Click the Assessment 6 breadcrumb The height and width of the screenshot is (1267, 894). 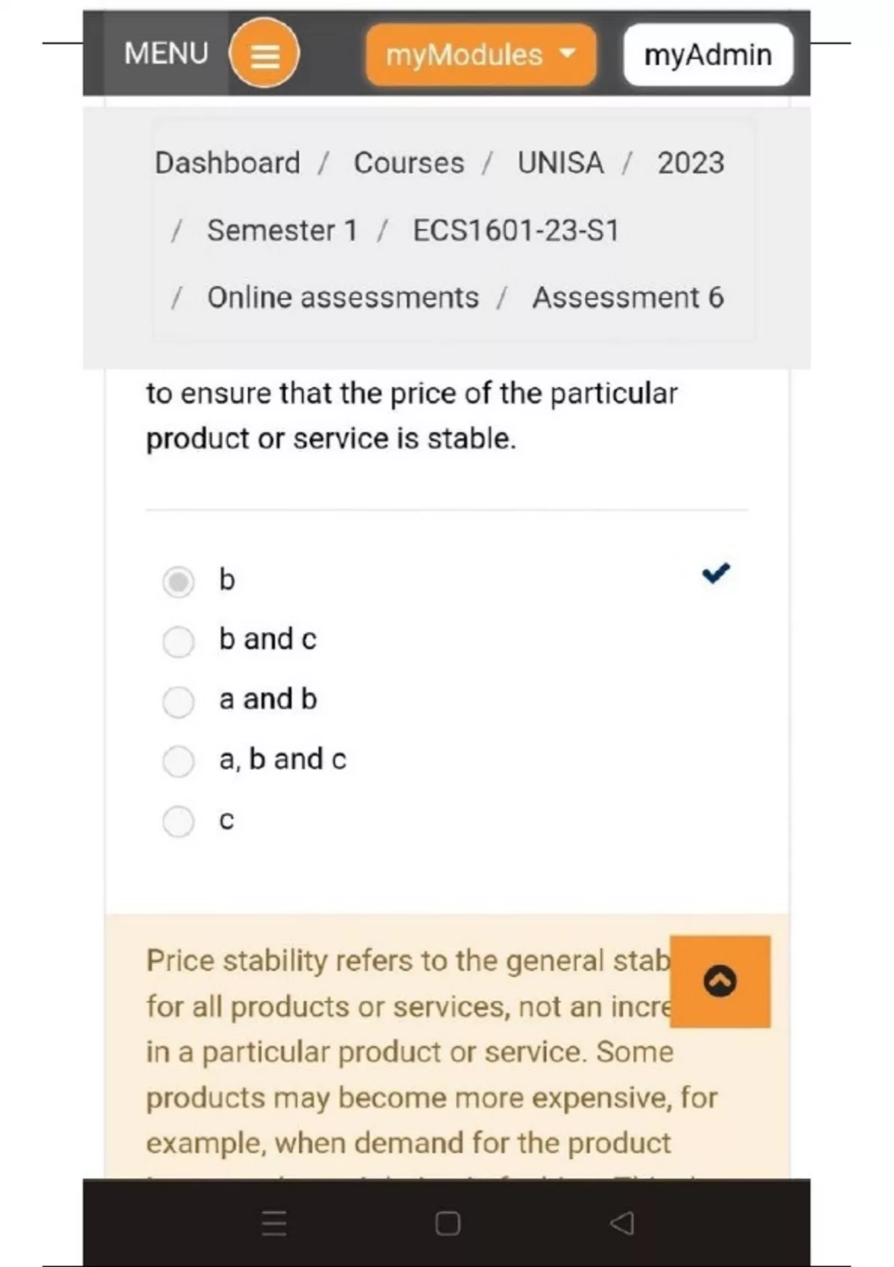click(627, 297)
